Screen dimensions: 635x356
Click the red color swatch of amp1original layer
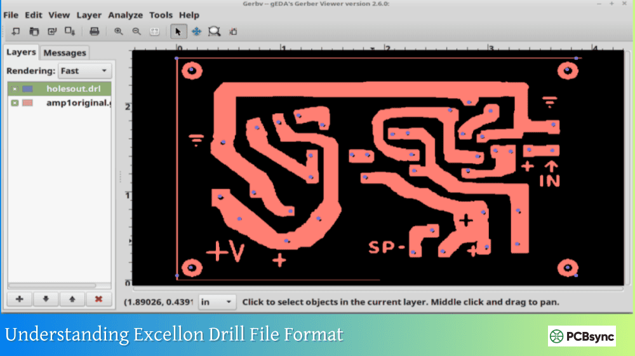(x=27, y=103)
